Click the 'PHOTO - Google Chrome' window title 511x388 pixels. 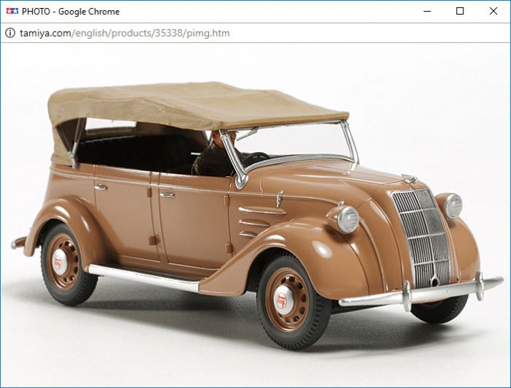pos(71,12)
